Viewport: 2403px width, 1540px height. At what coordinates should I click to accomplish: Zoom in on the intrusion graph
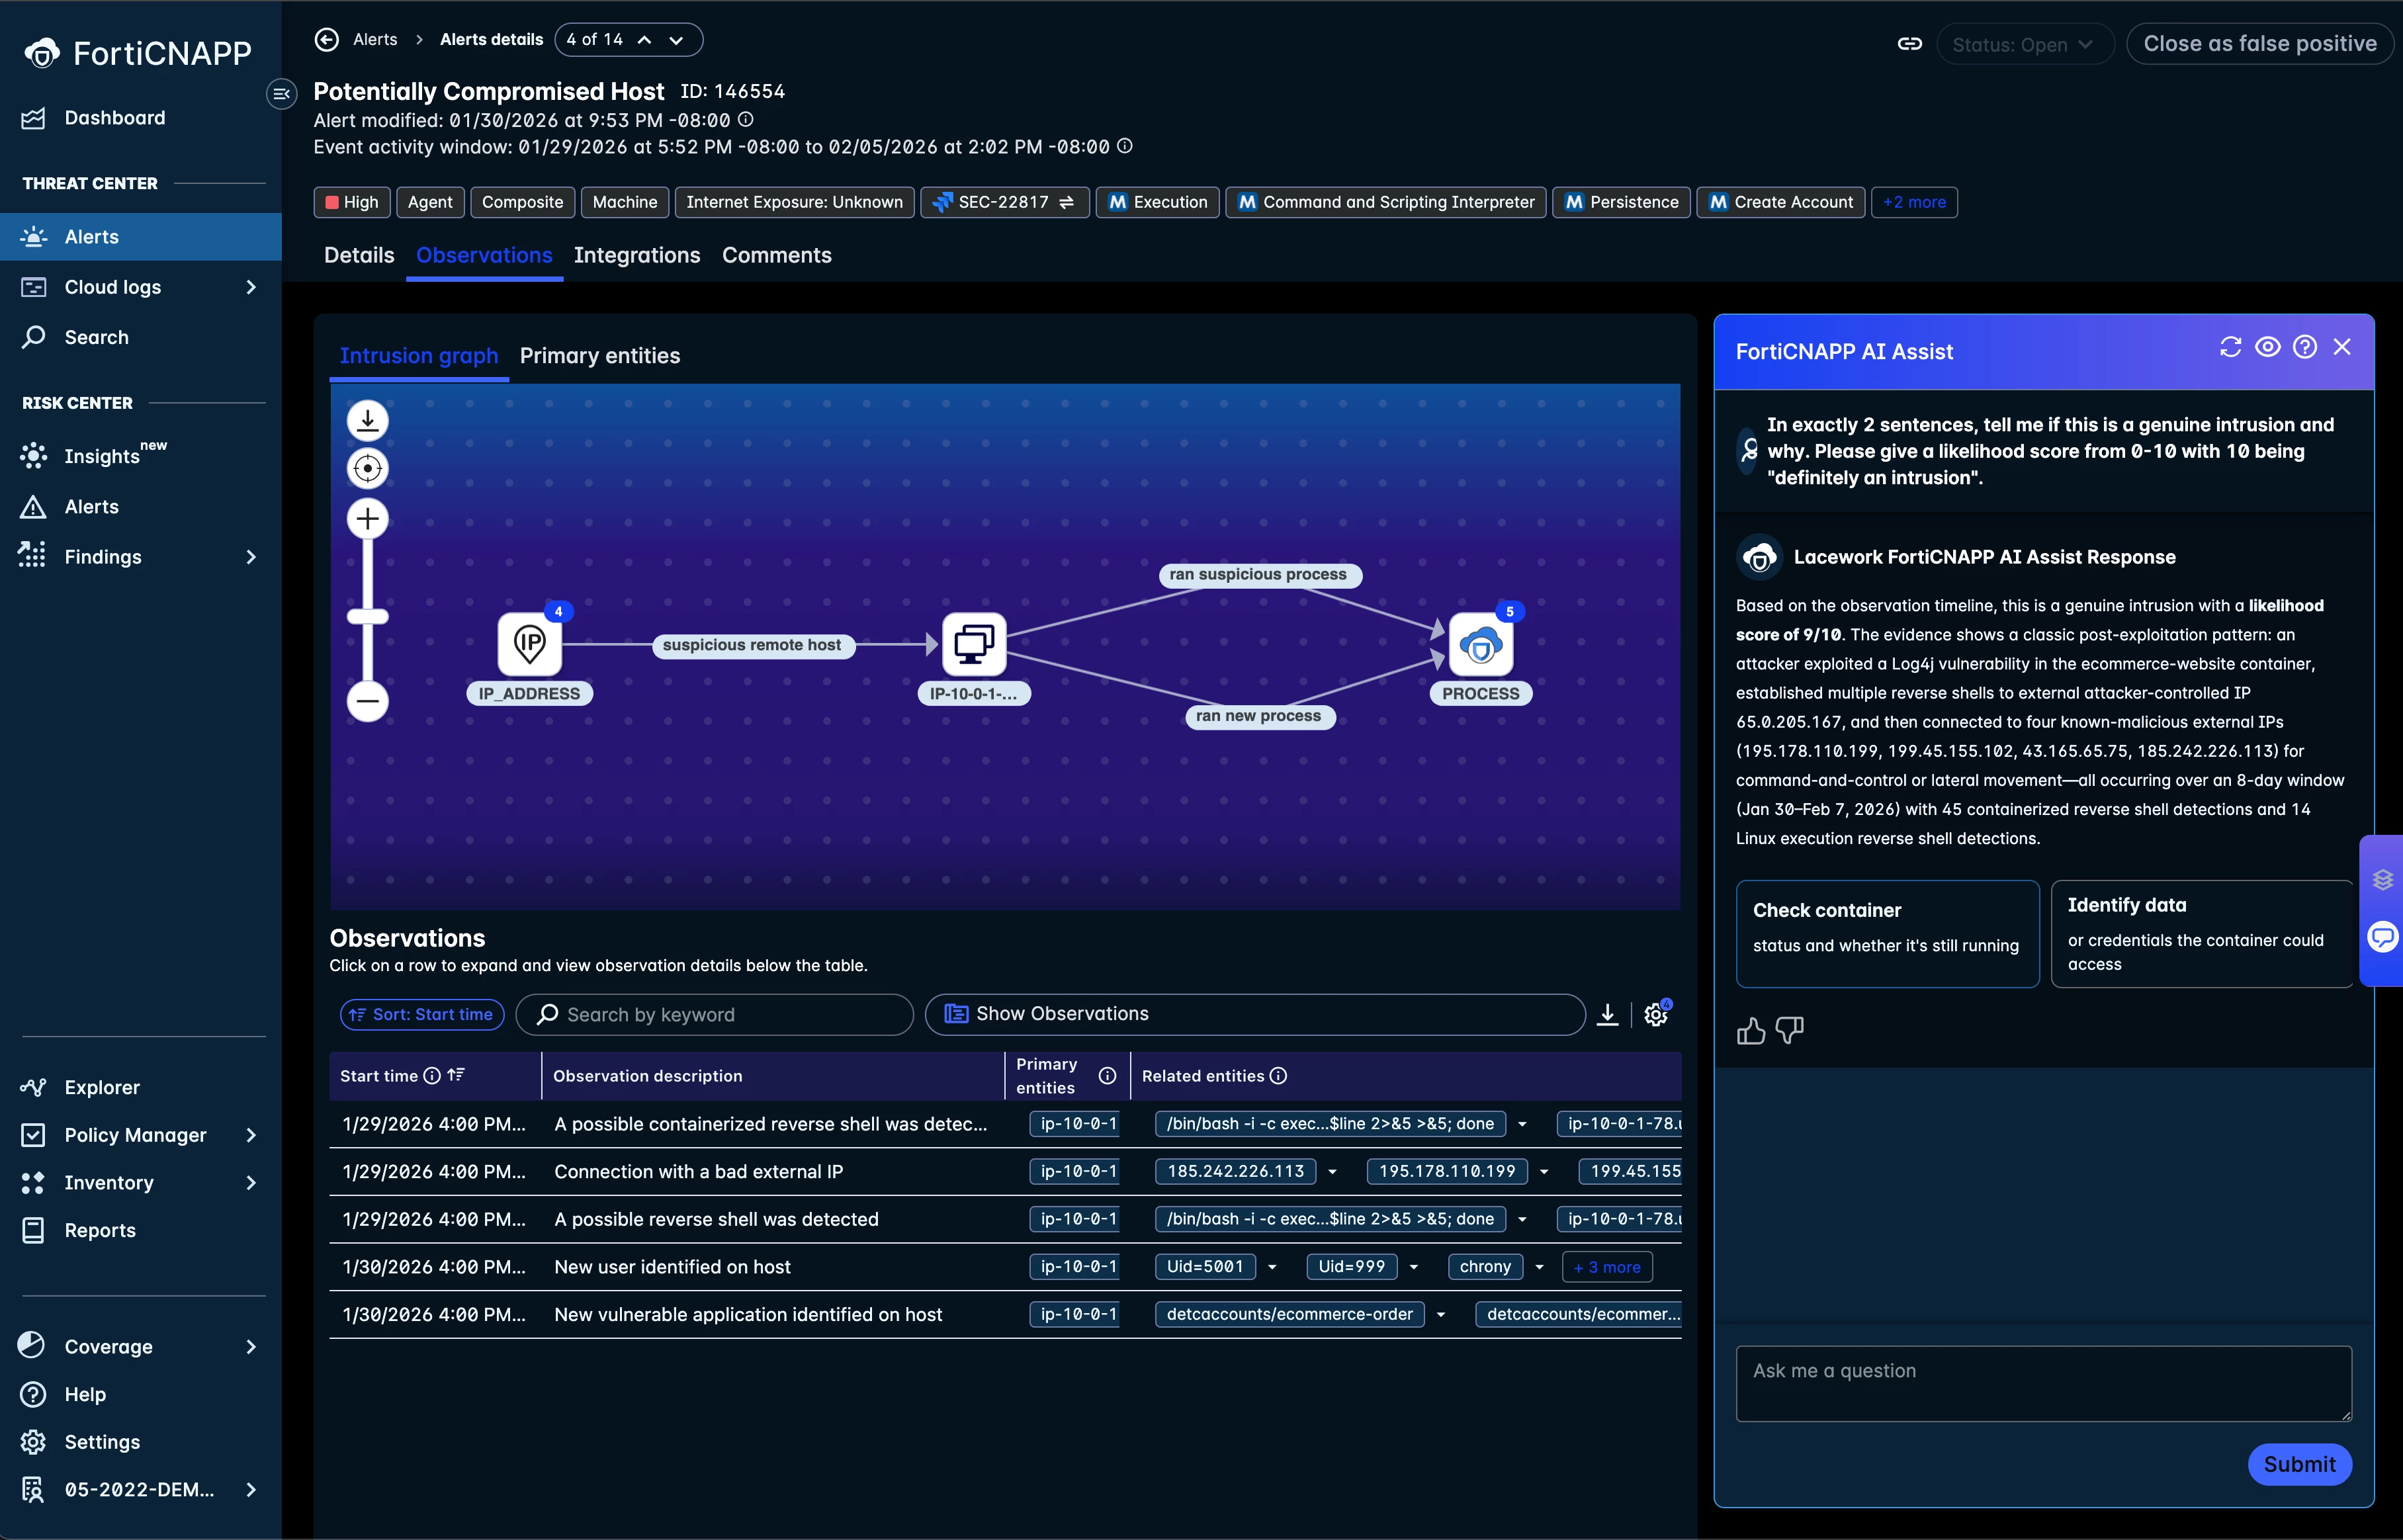367,518
